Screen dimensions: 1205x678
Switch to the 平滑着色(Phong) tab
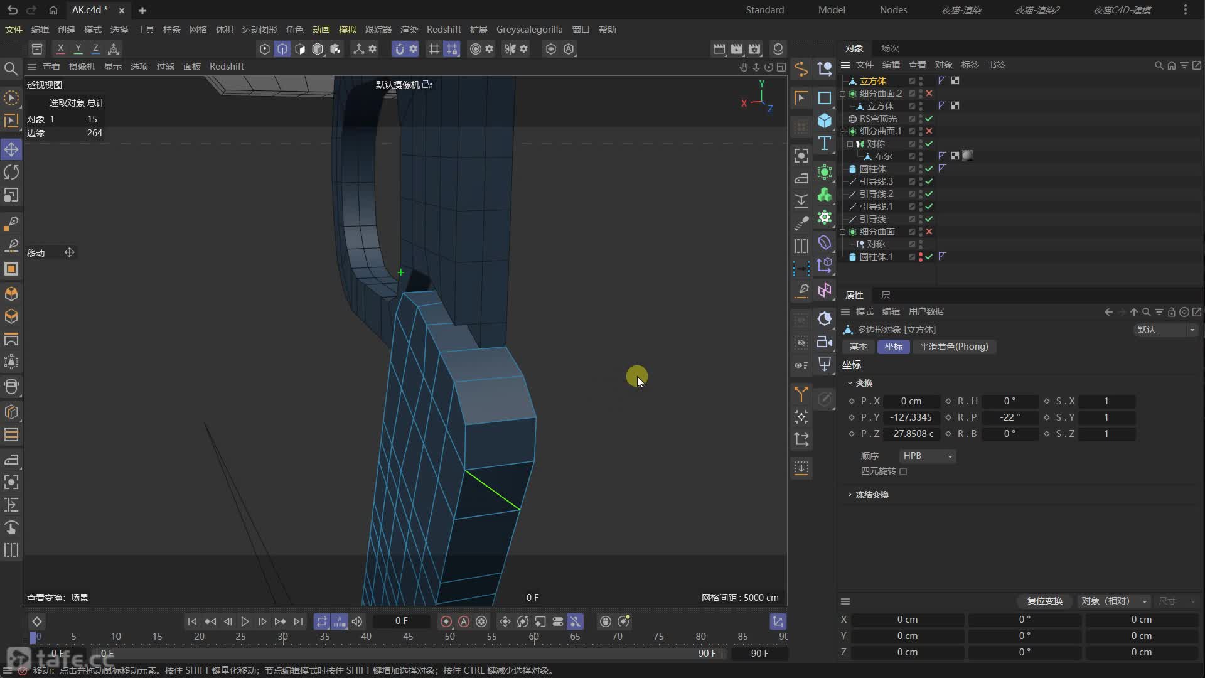point(953,347)
